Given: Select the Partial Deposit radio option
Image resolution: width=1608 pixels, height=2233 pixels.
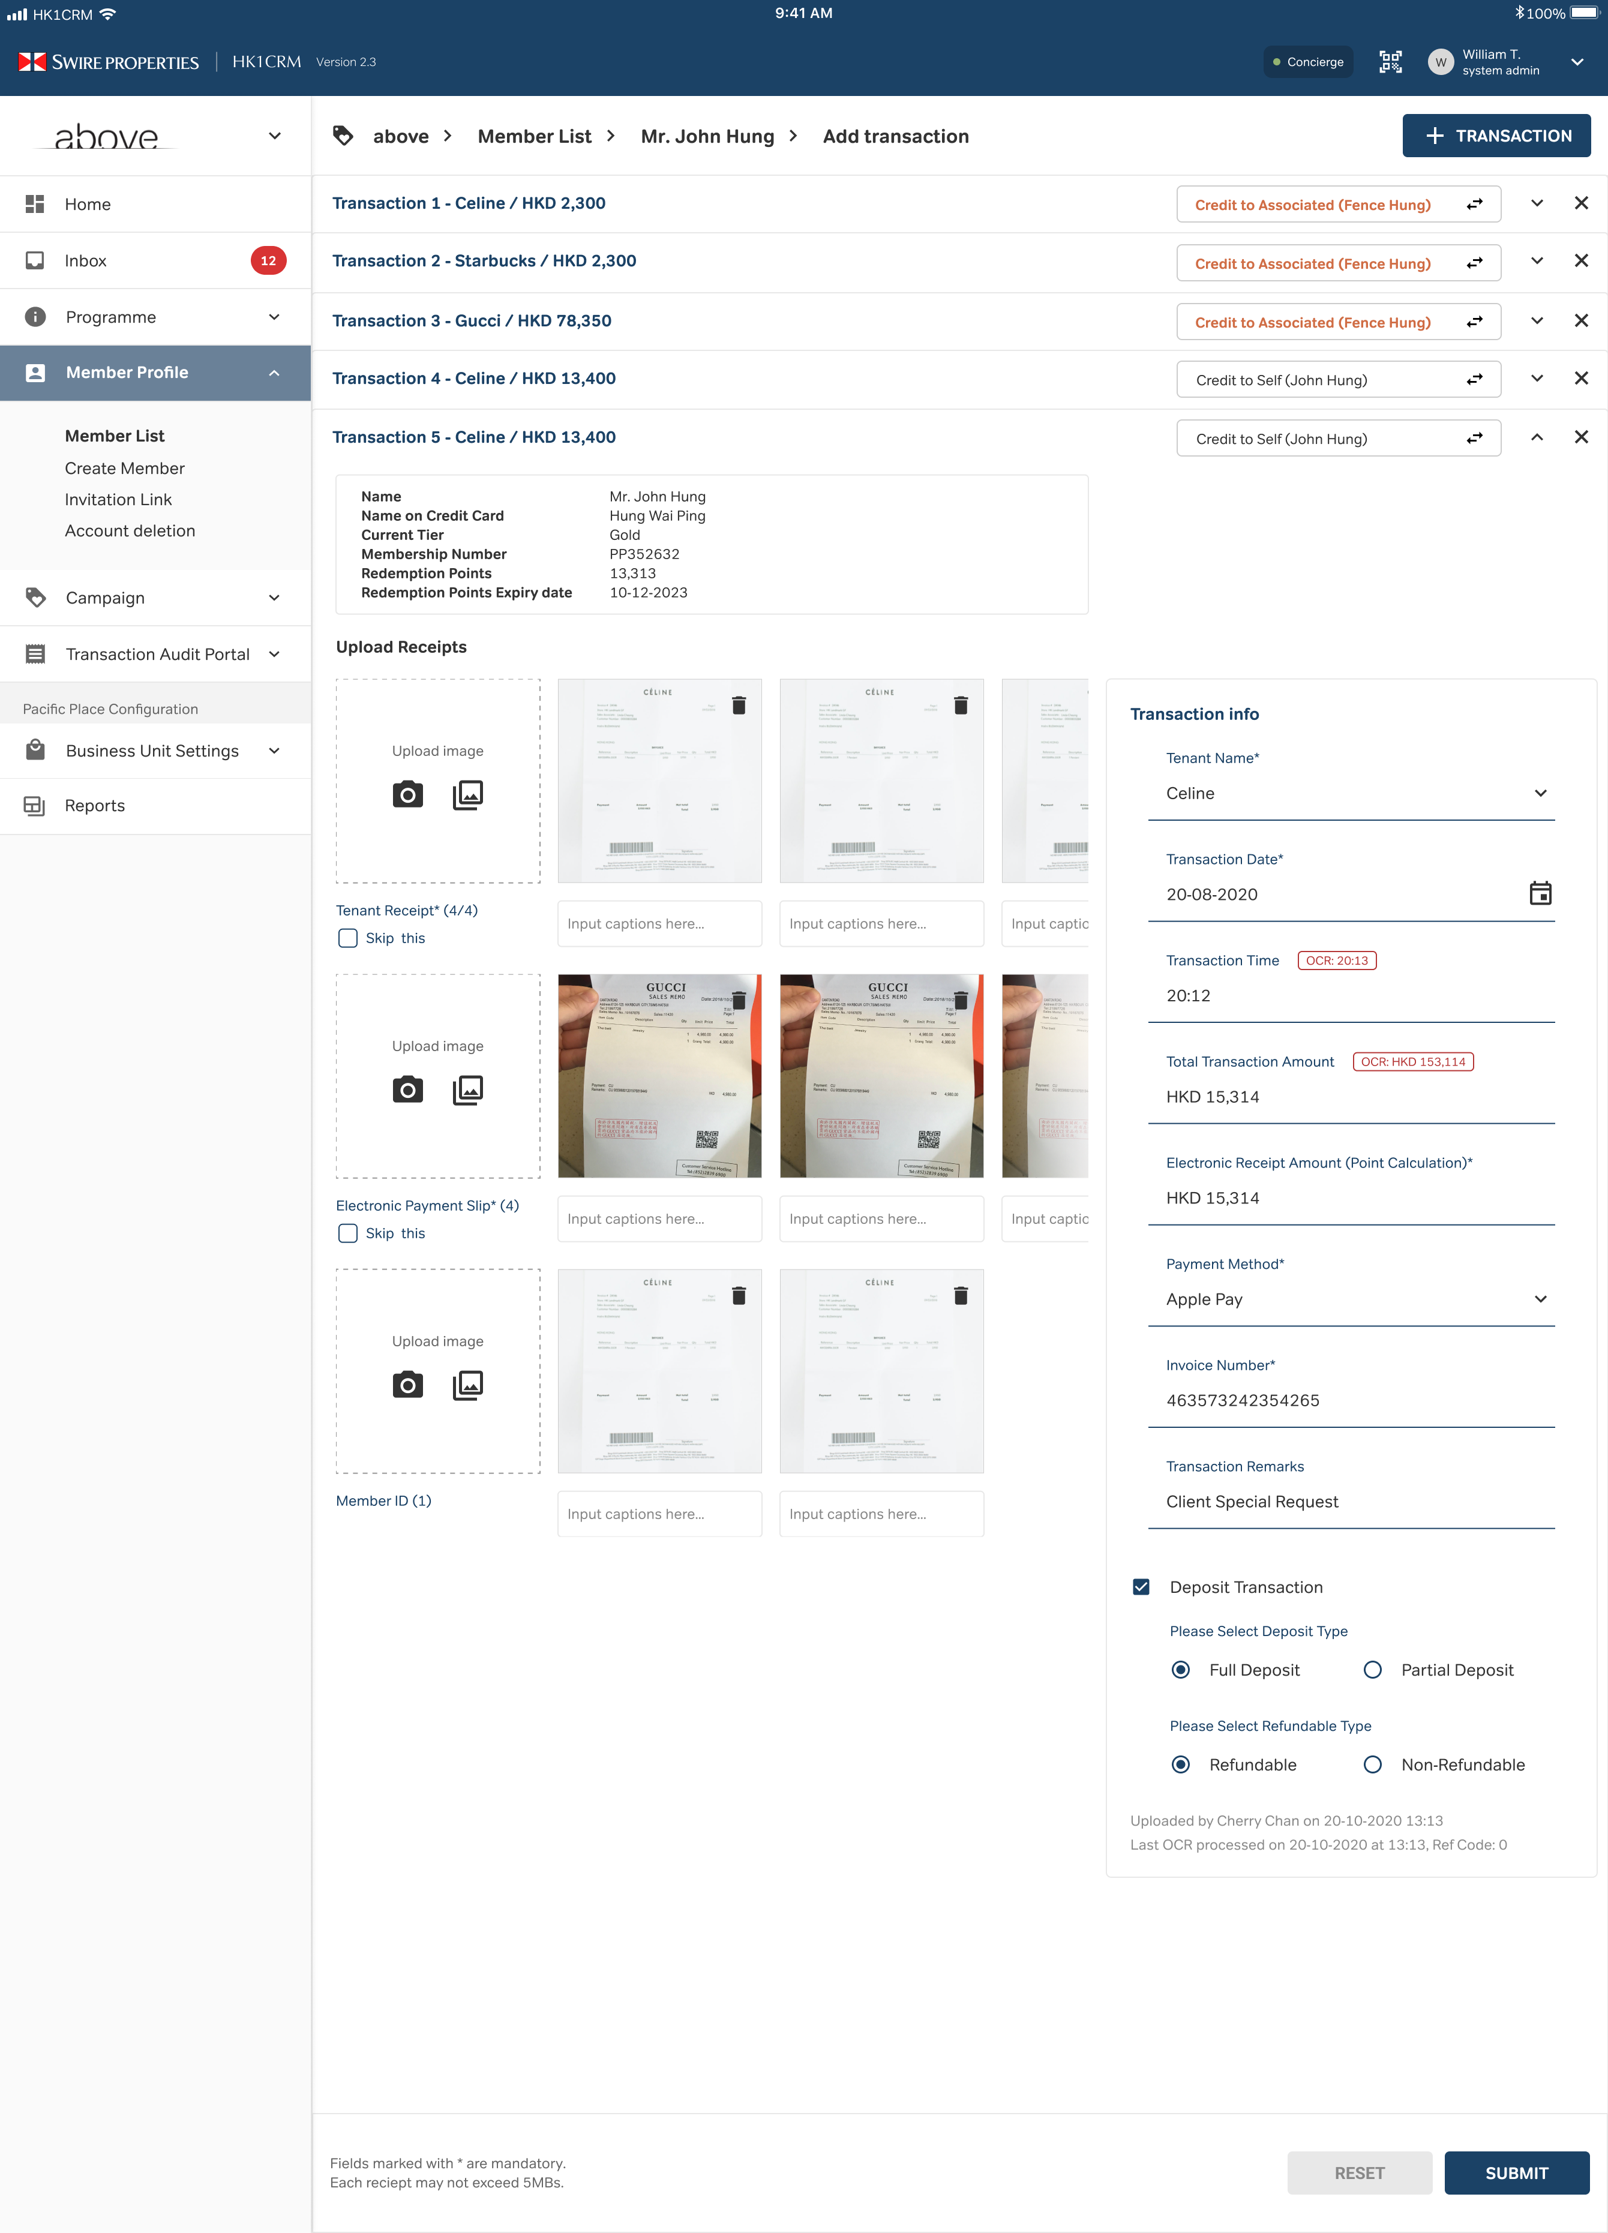Looking at the screenshot, I should [x=1373, y=1670].
